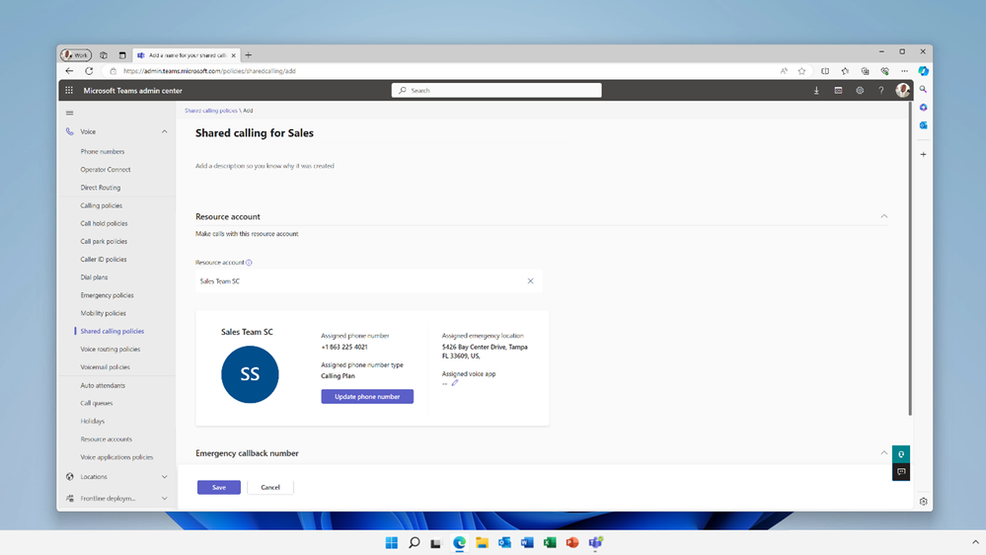
Task: Click browser back arrow
Action: [69, 71]
